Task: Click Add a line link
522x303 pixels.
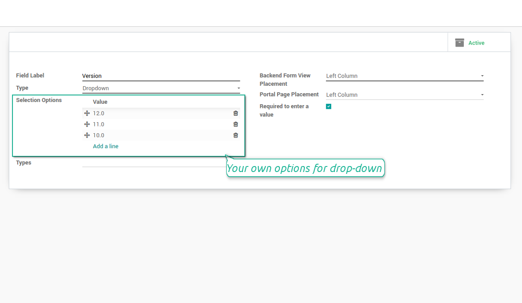Action: coord(106,146)
